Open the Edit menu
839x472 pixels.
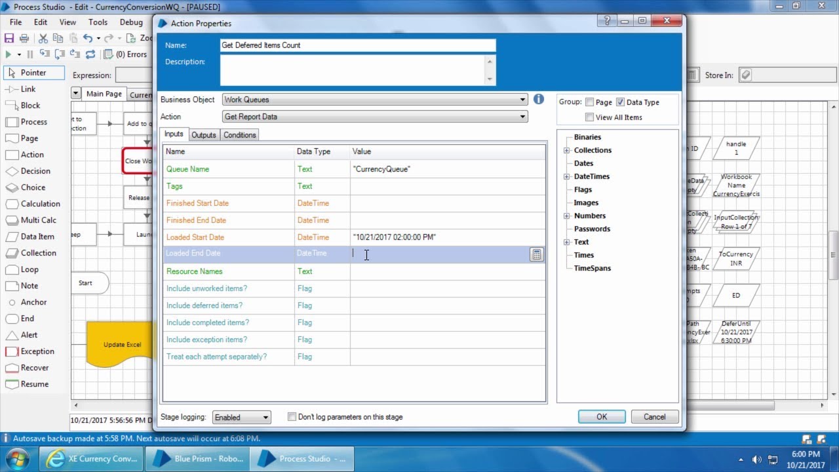click(41, 22)
